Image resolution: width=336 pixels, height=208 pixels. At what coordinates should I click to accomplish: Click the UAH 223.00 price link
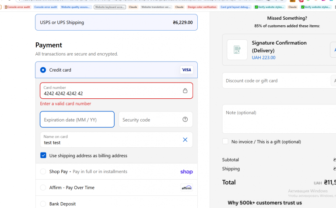point(263,58)
